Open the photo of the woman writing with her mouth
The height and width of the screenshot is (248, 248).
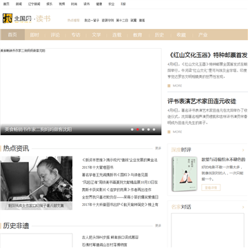37,179
